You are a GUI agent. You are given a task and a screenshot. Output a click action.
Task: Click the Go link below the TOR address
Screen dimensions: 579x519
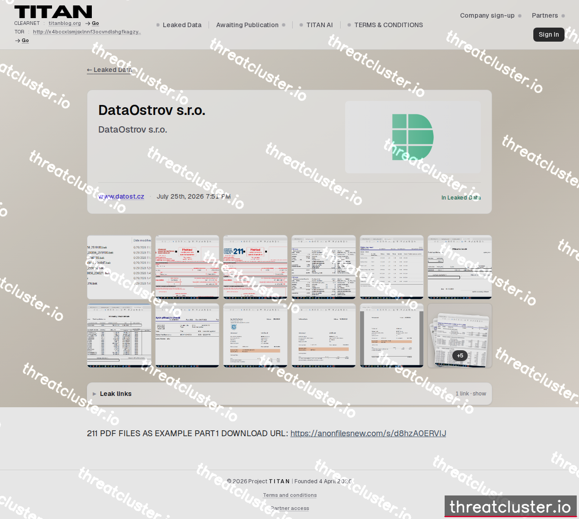tap(22, 40)
